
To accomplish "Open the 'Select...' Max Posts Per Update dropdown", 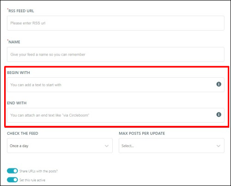I will 171,146.
